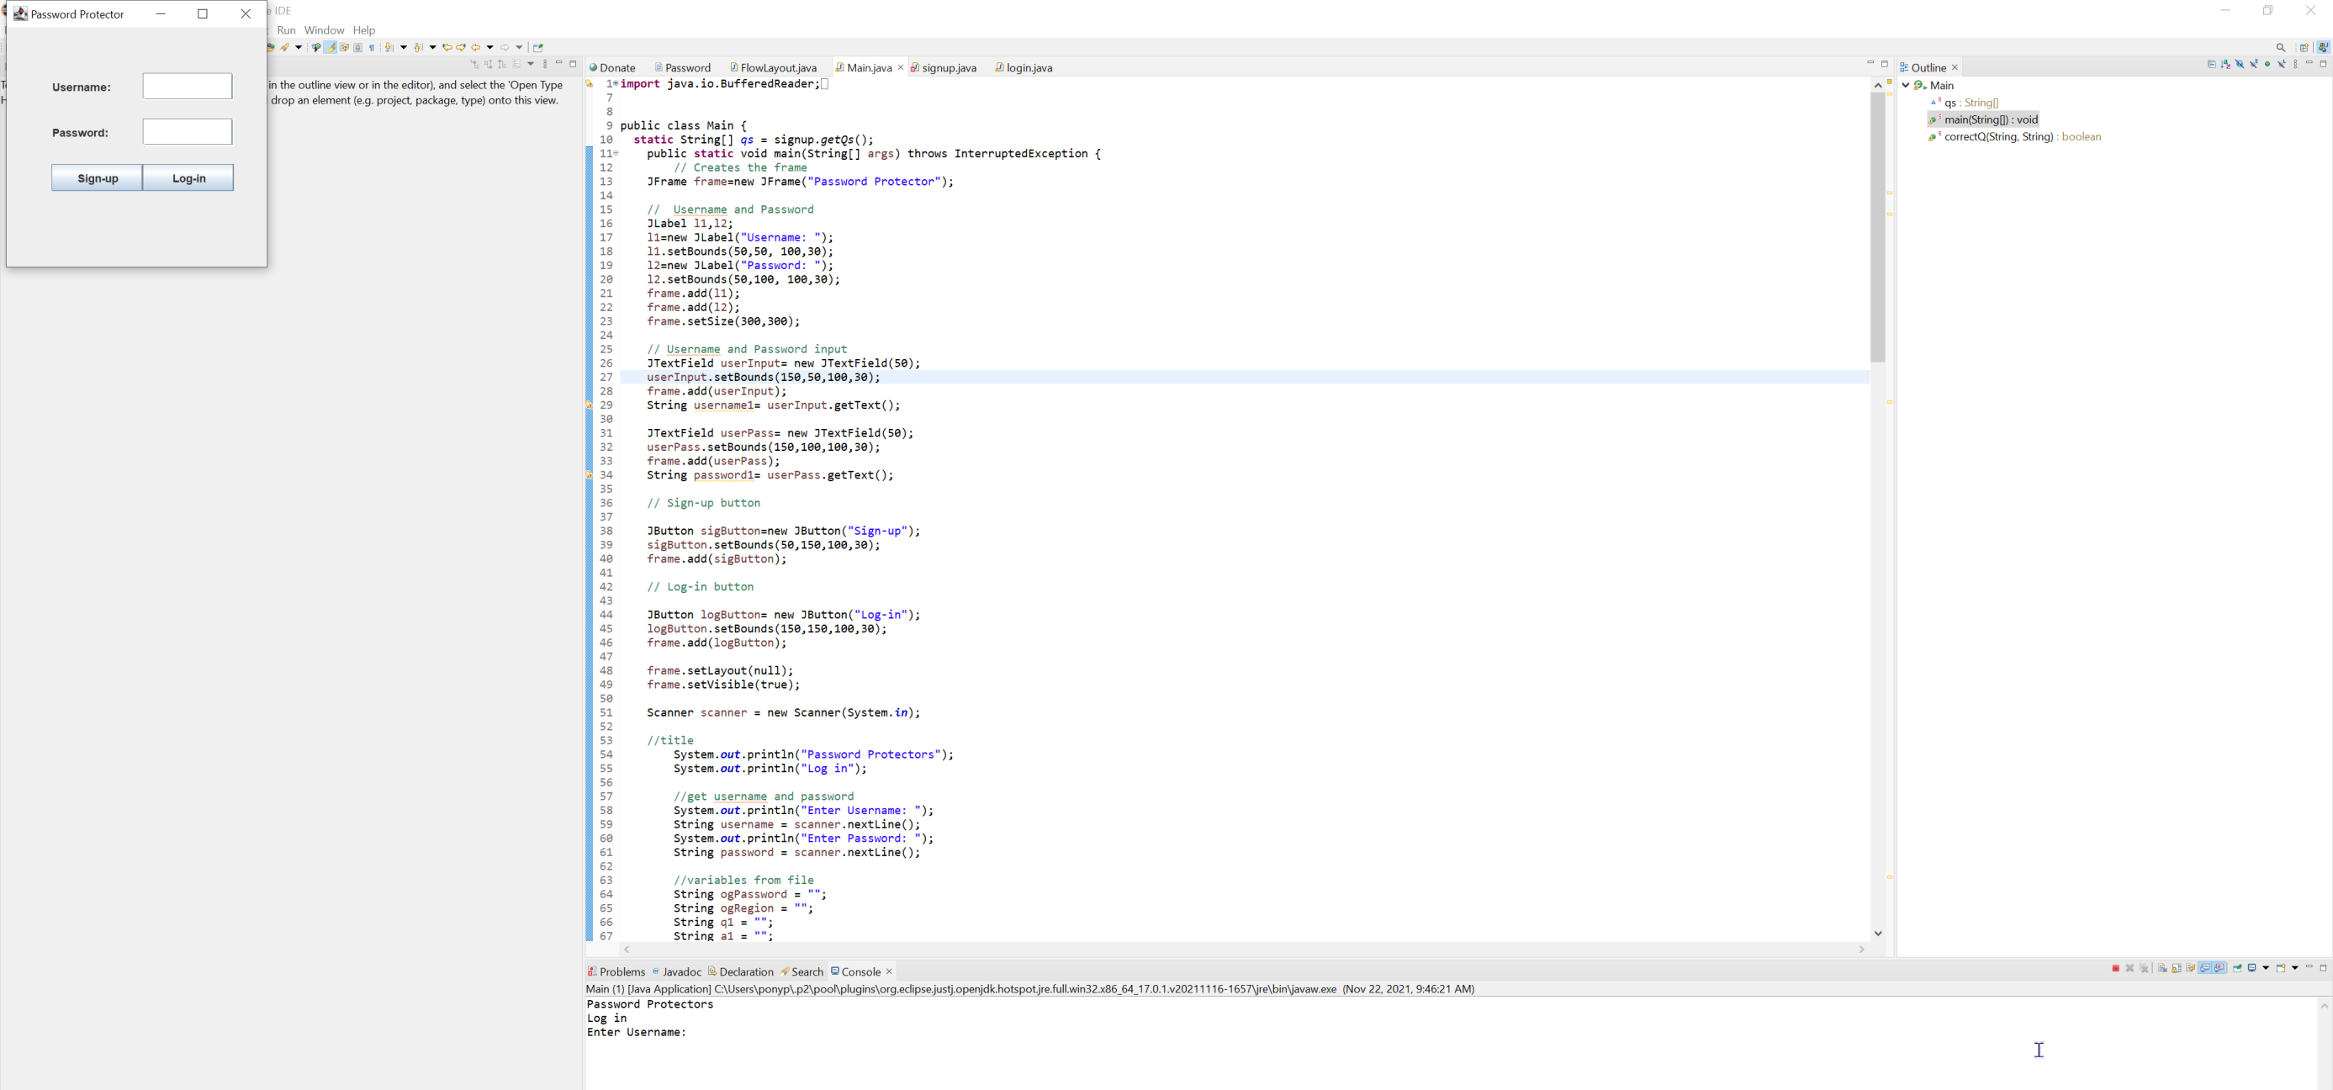The image size is (2333, 1090).
Task: Collapse the Main class tree node
Action: (1906, 85)
